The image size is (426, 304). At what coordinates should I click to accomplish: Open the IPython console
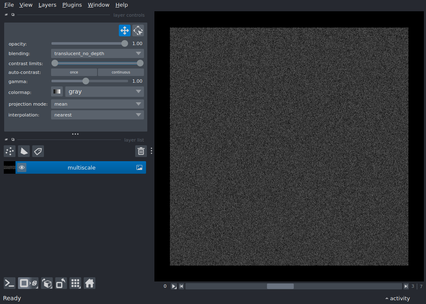[9, 283]
